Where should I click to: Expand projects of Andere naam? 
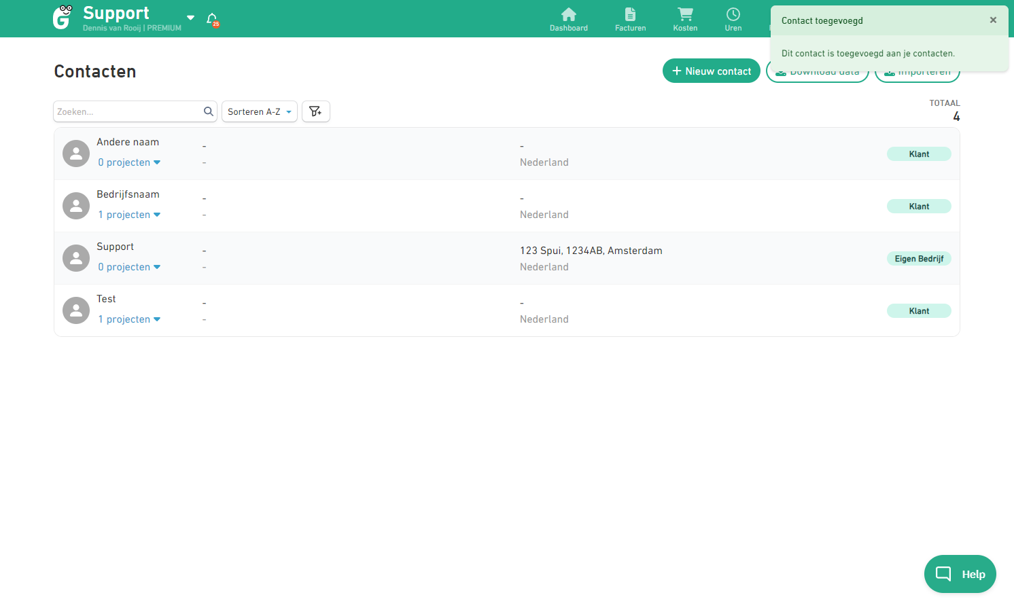click(129, 162)
